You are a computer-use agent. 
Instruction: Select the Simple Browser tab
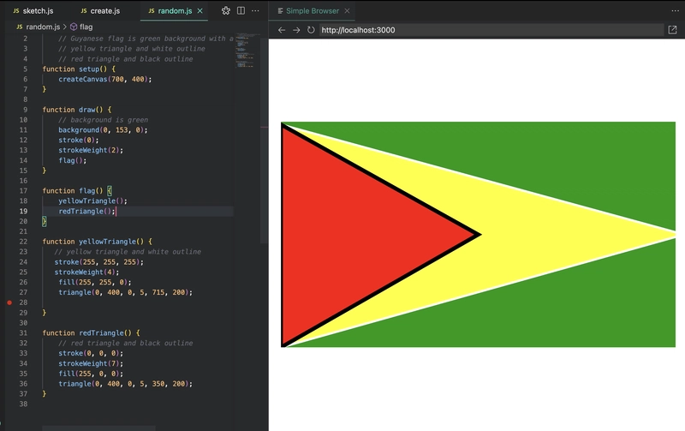[x=312, y=11]
